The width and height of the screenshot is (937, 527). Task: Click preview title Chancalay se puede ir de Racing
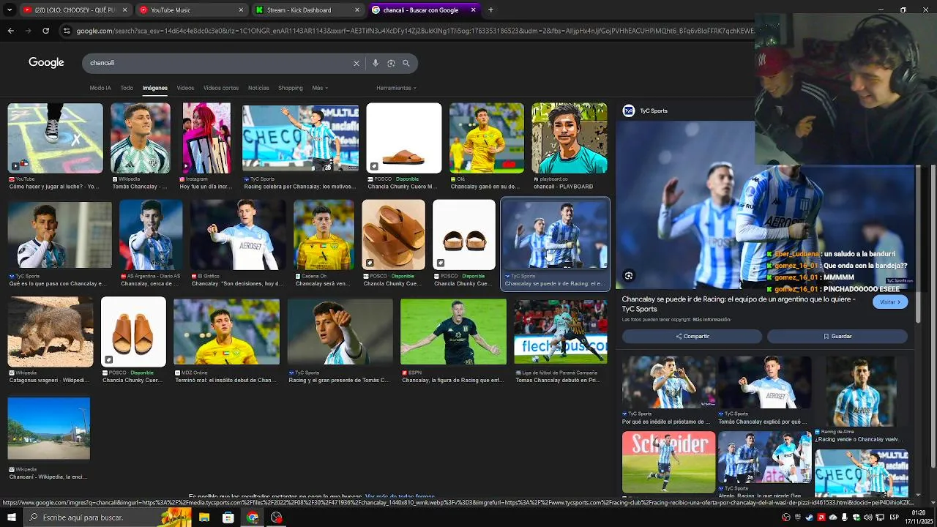coord(740,304)
